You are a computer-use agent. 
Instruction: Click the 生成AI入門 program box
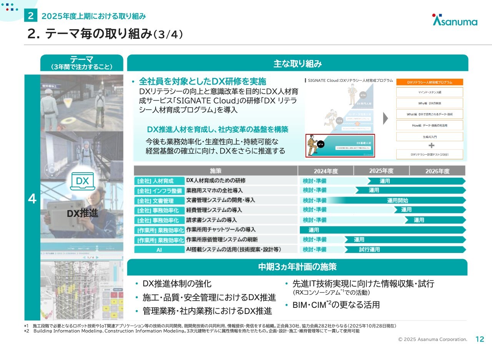[x=429, y=136]
